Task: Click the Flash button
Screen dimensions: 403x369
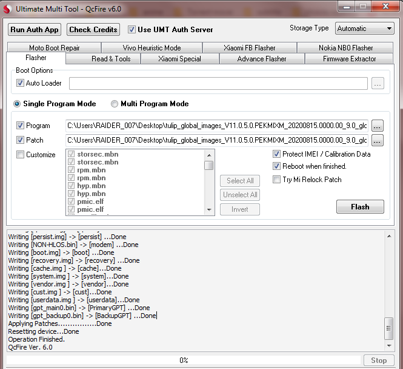Action: coord(360,206)
